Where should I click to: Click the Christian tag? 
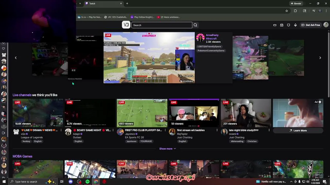tap(252, 141)
